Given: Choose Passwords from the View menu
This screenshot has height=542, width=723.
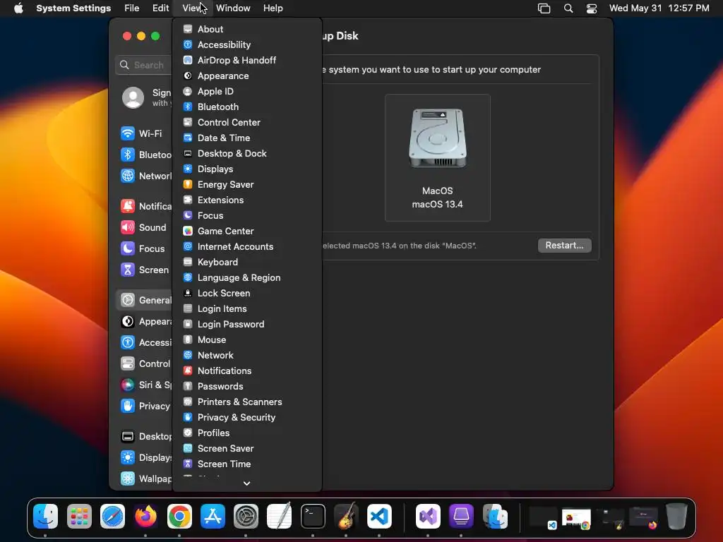Looking at the screenshot, I should pos(246,386).
